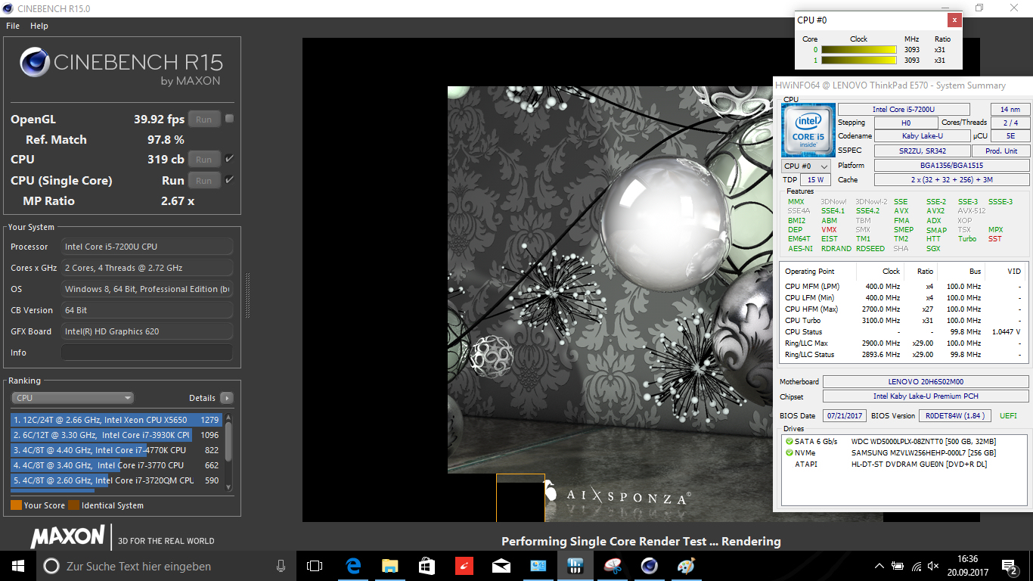
Task: Expand the CPU #0 selector in HWiNFO
Action: [x=805, y=166]
